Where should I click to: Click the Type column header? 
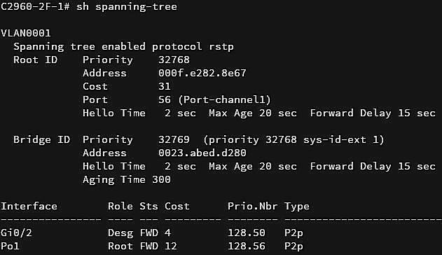[297, 207]
